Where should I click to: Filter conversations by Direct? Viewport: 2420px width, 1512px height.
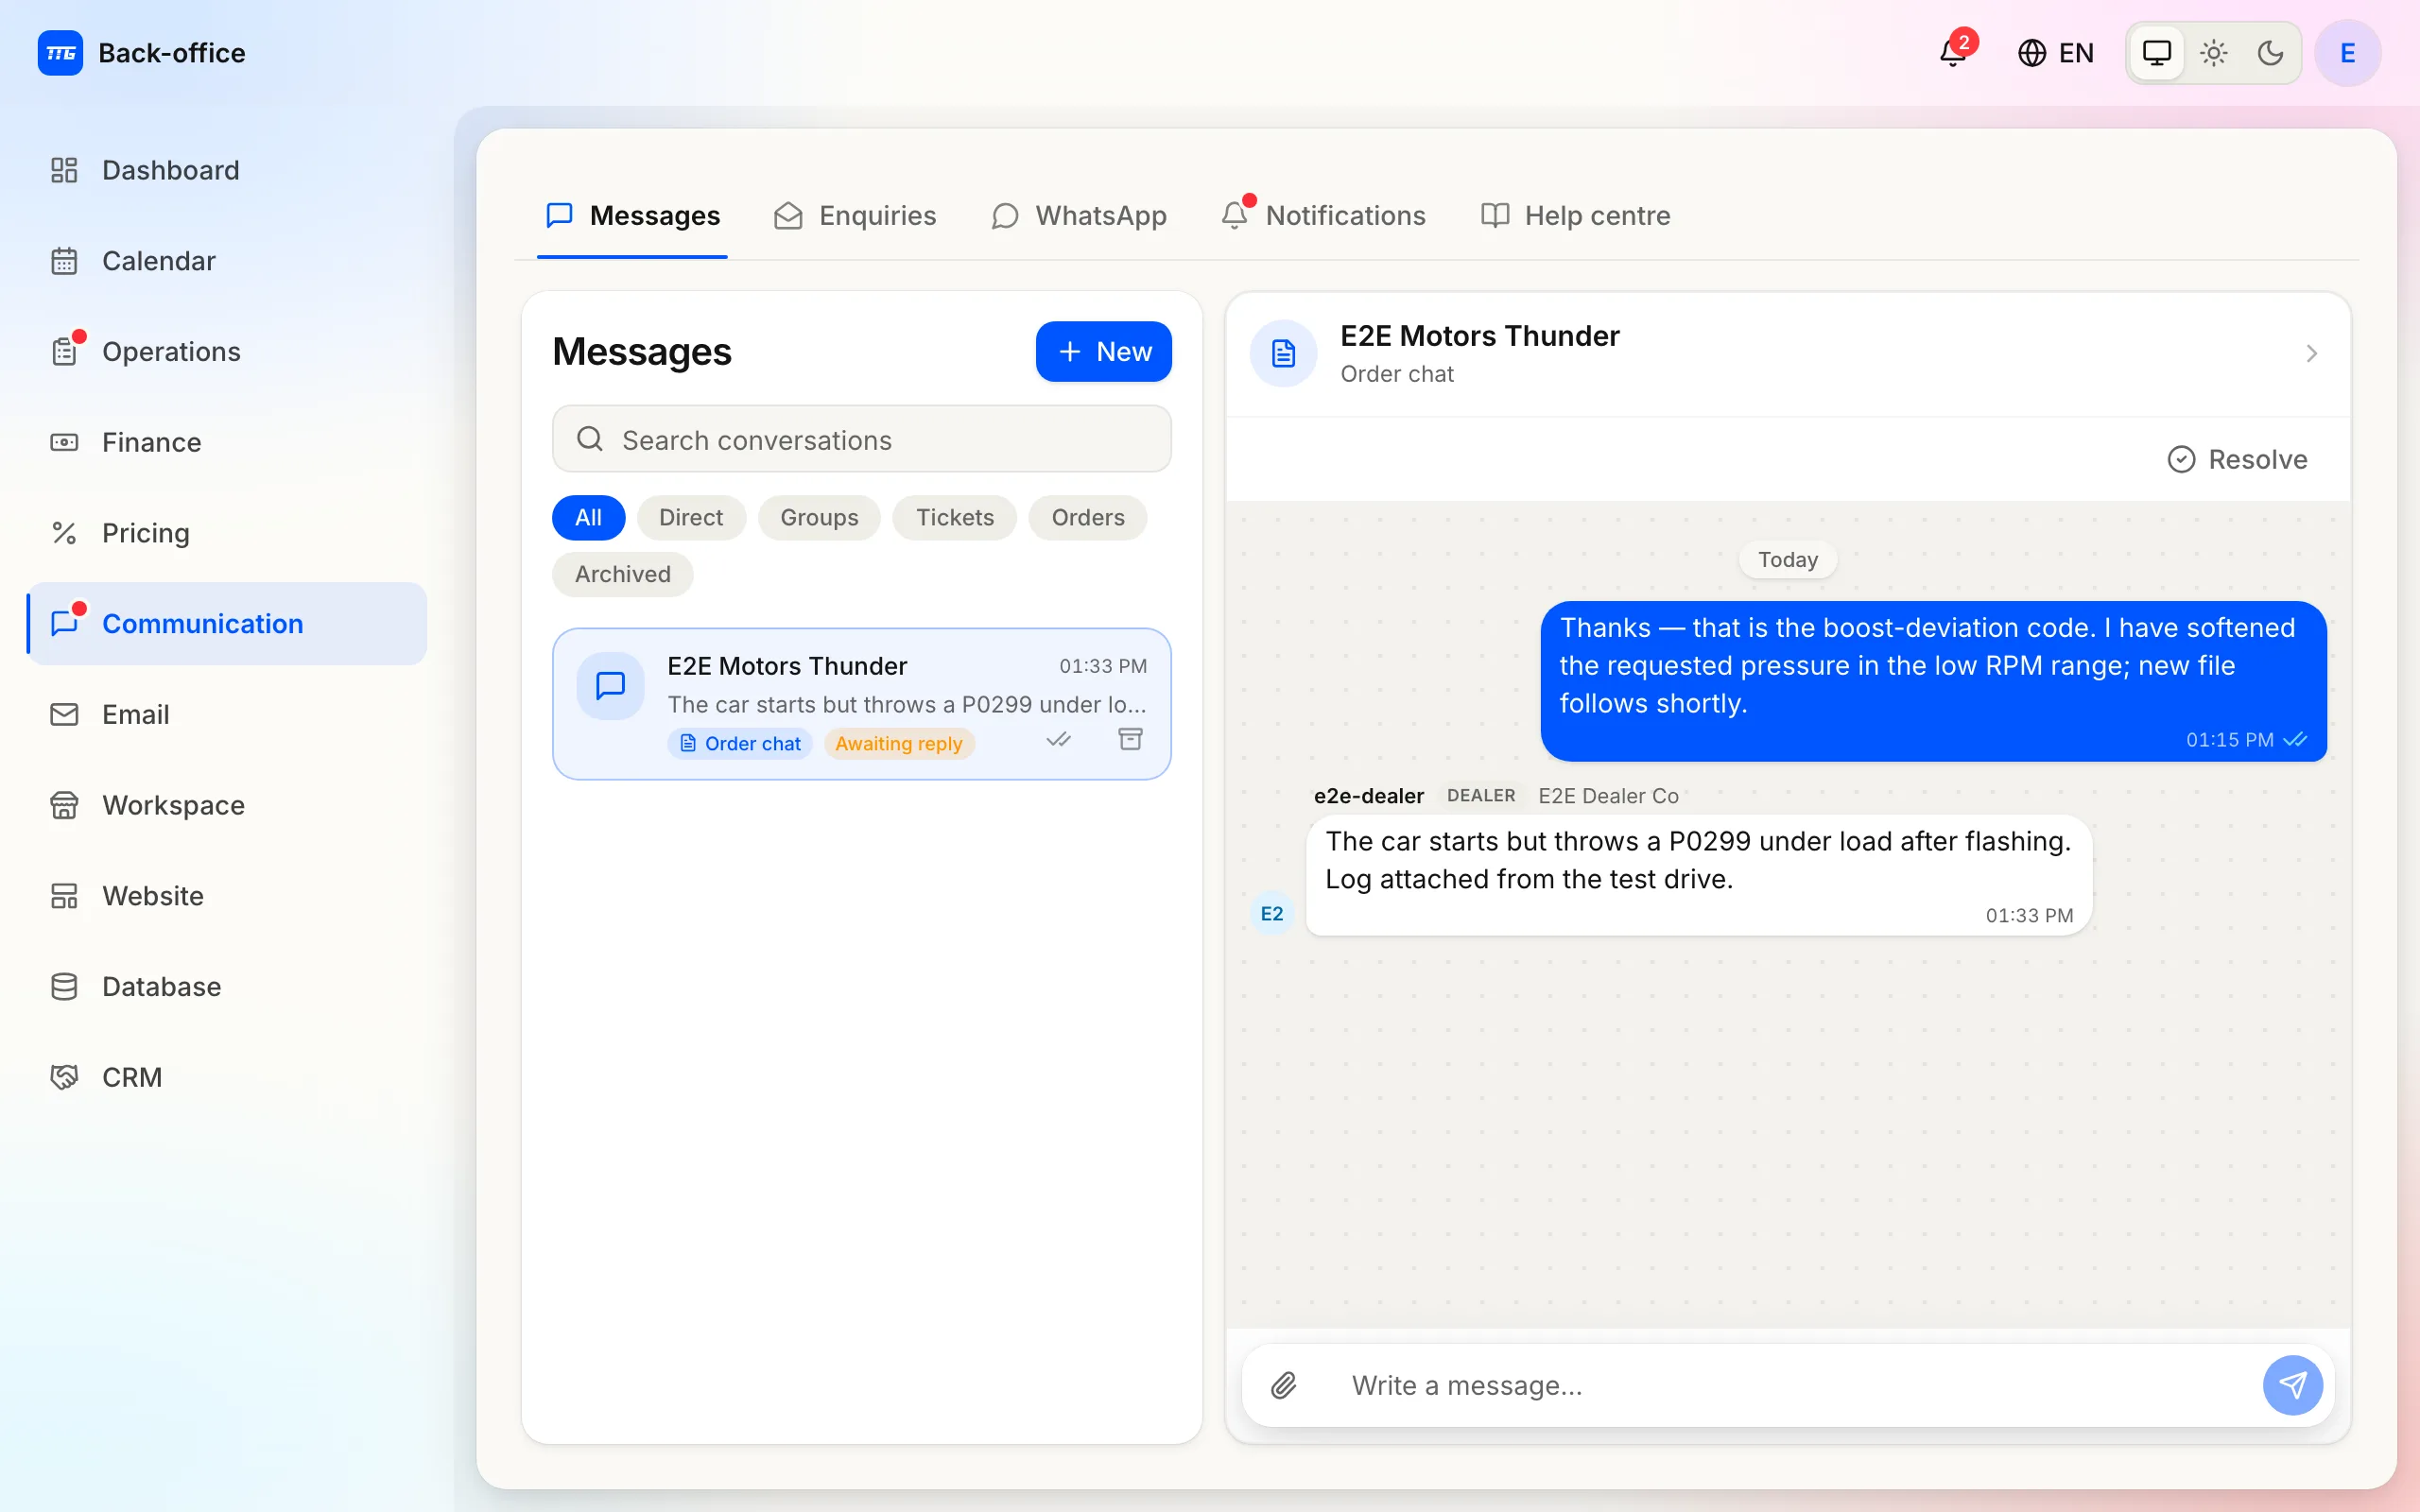(x=690, y=518)
